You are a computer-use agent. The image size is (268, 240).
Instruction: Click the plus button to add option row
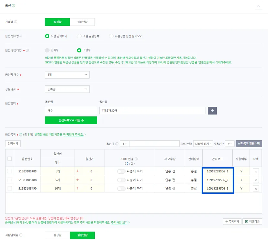212,111
